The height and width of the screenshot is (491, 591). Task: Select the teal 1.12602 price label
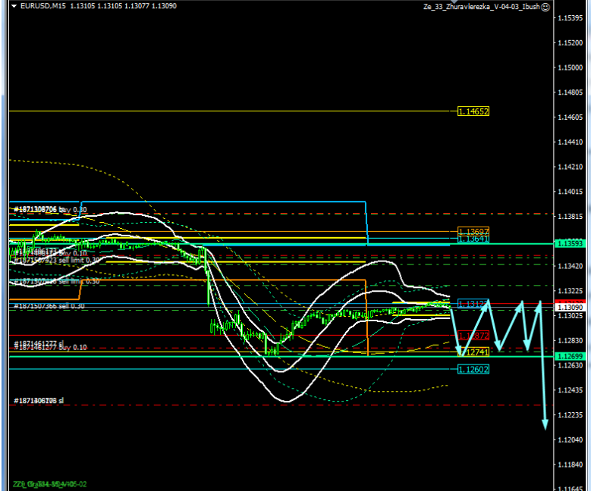[473, 369]
